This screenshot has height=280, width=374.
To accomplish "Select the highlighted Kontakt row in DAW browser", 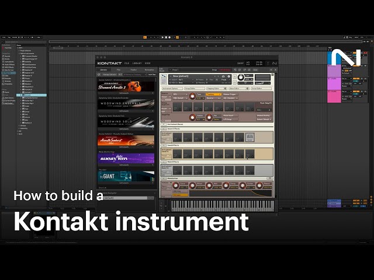I will coord(32,95).
